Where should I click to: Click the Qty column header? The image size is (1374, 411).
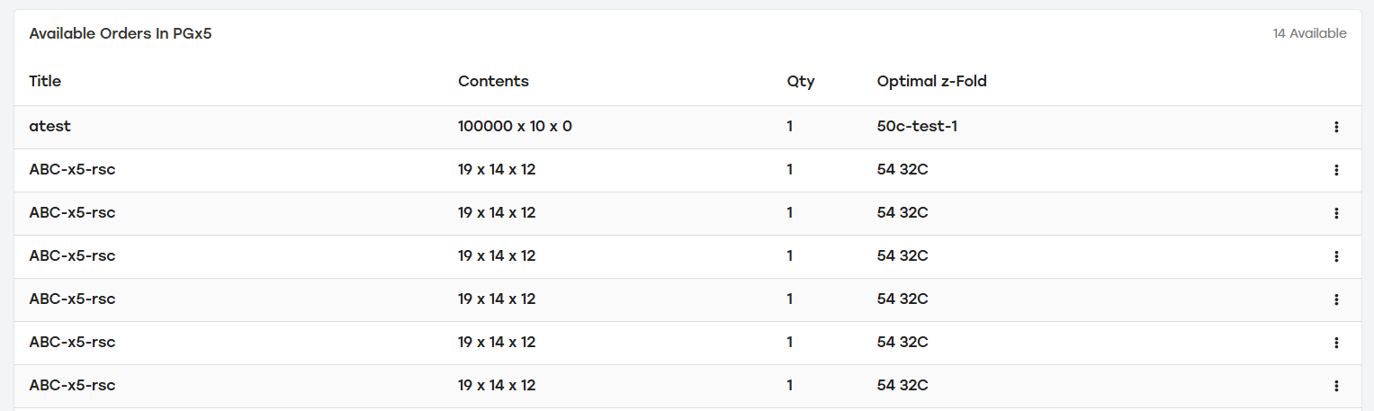click(x=800, y=81)
